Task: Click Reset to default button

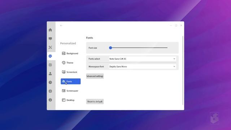Action: pos(95,101)
